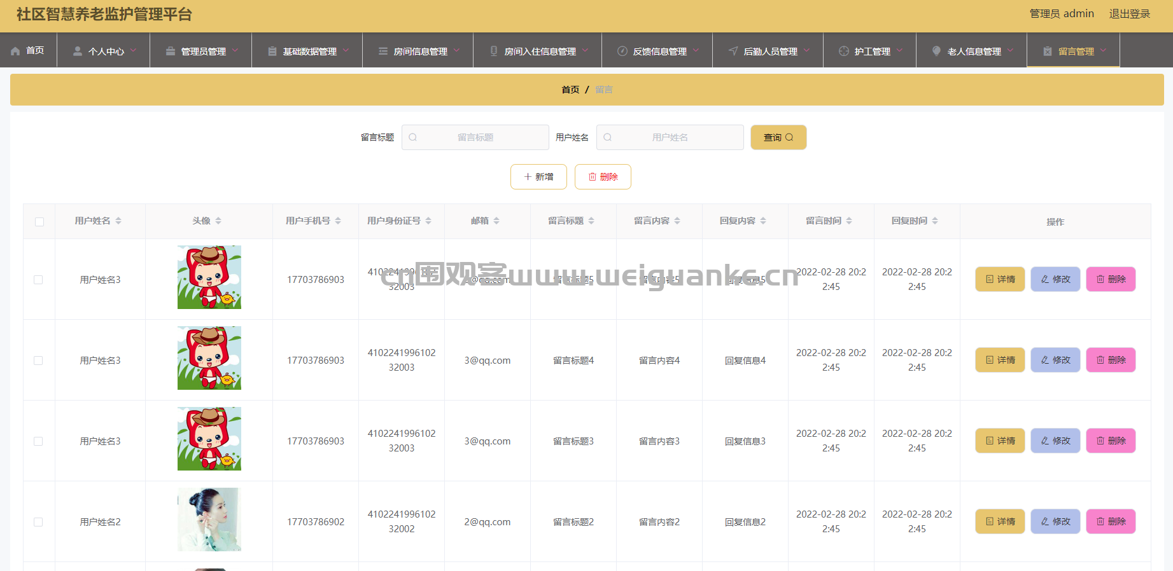Open the 护工管理 navigation menu
This screenshot has width=1173, height=571.
click(871, 51)
